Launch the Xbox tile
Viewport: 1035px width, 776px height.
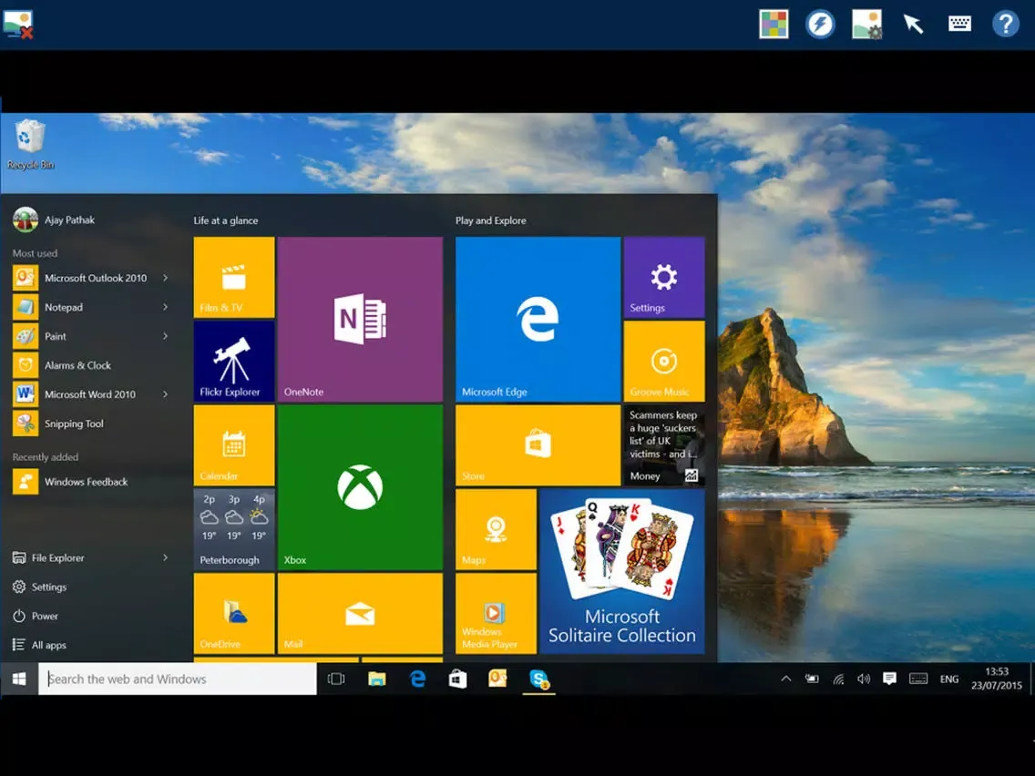pos(360,487)
